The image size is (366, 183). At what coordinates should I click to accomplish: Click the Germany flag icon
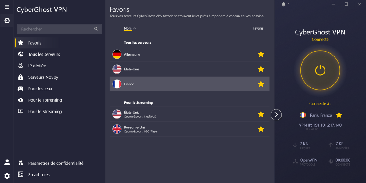[117, 54]
